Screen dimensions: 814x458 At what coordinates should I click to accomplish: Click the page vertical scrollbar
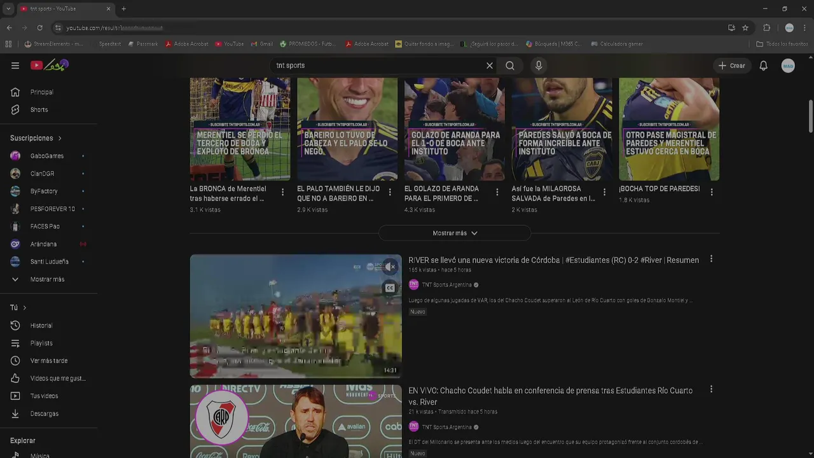811,116
